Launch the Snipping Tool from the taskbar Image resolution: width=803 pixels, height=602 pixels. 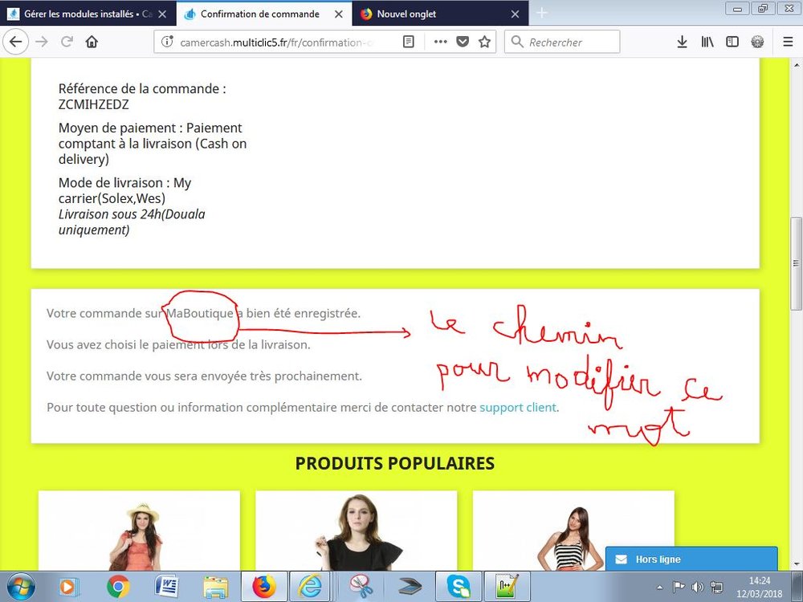pyautogui.click(x=361, y=587)
